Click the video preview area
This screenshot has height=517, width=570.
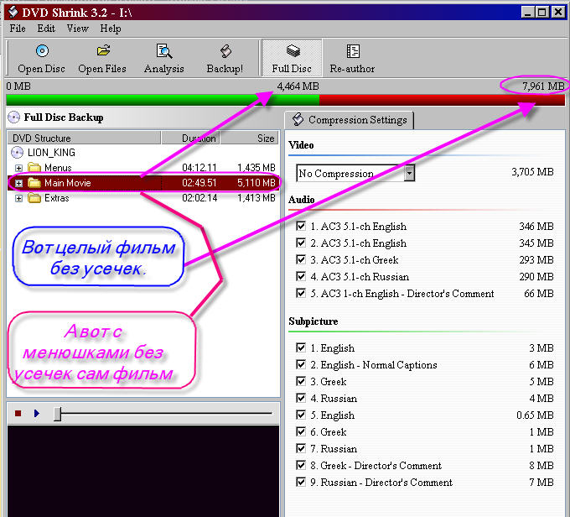[143, 471]
